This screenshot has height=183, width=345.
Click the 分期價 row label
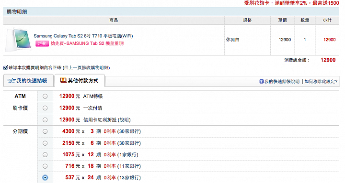(x=20, y=131)
